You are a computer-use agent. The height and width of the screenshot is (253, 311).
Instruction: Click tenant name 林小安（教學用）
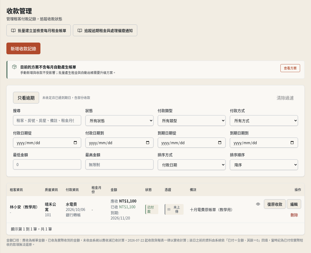pos(24,207)
